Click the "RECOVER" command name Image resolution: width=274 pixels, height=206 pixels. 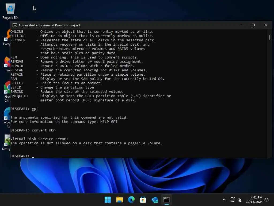(x=18, y=40)
